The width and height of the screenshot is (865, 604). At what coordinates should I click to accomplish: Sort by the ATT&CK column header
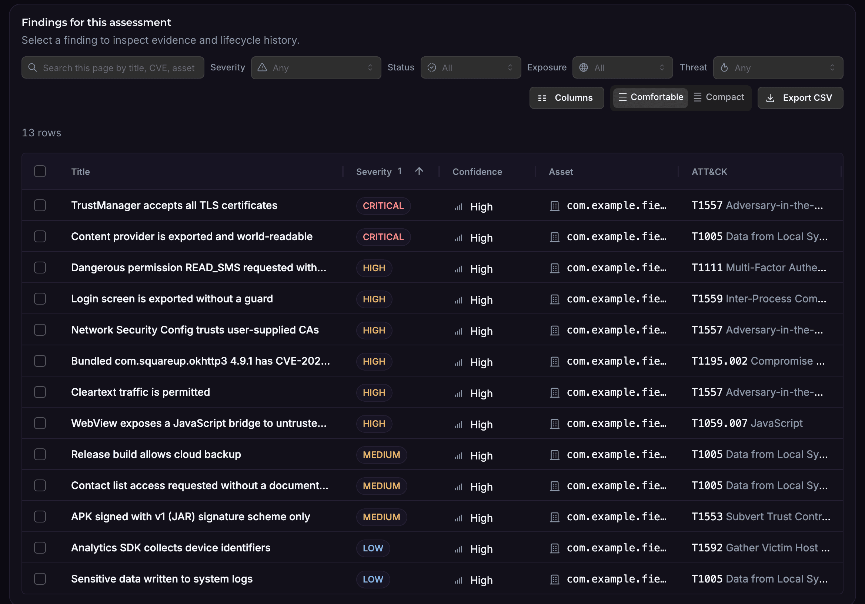709,172
